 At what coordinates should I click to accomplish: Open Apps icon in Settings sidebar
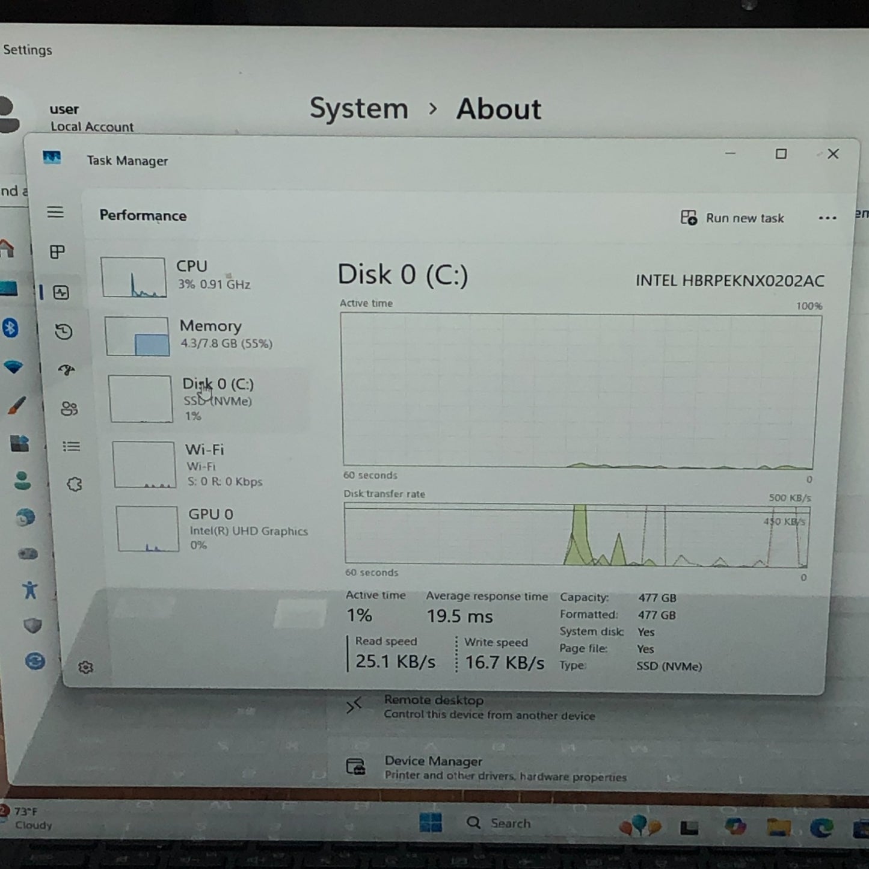pyautogui.click(x=19, y=444)
